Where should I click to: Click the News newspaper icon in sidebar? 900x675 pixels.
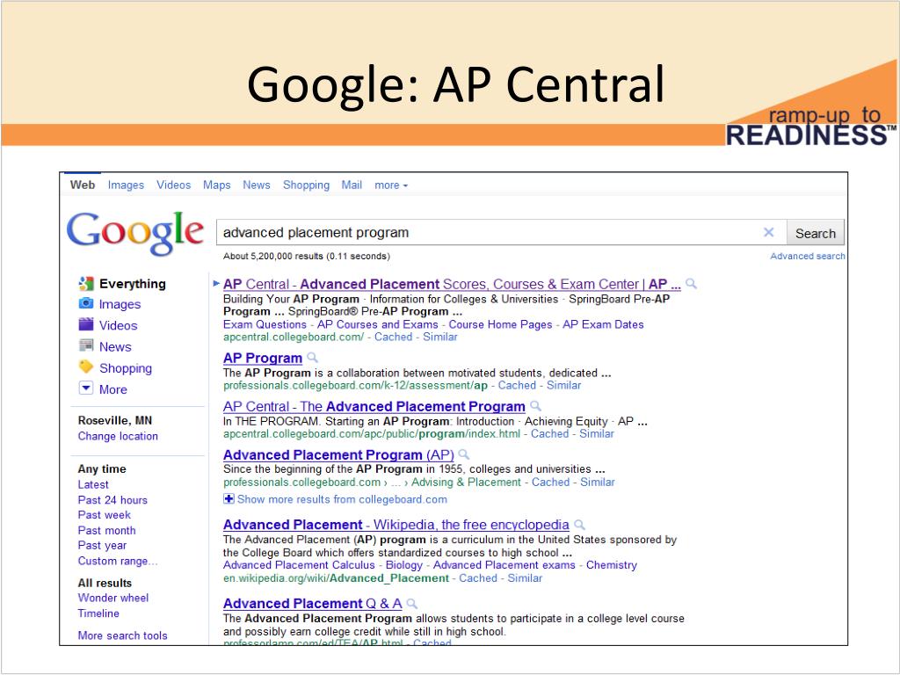86,345
